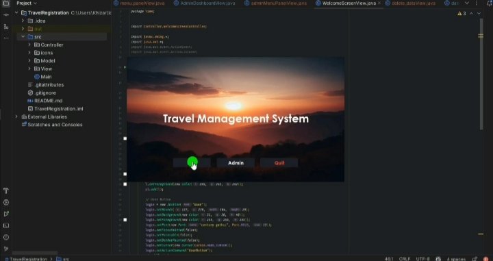Click the More tool windows ellipsis icon

click(x=5, y=38)
